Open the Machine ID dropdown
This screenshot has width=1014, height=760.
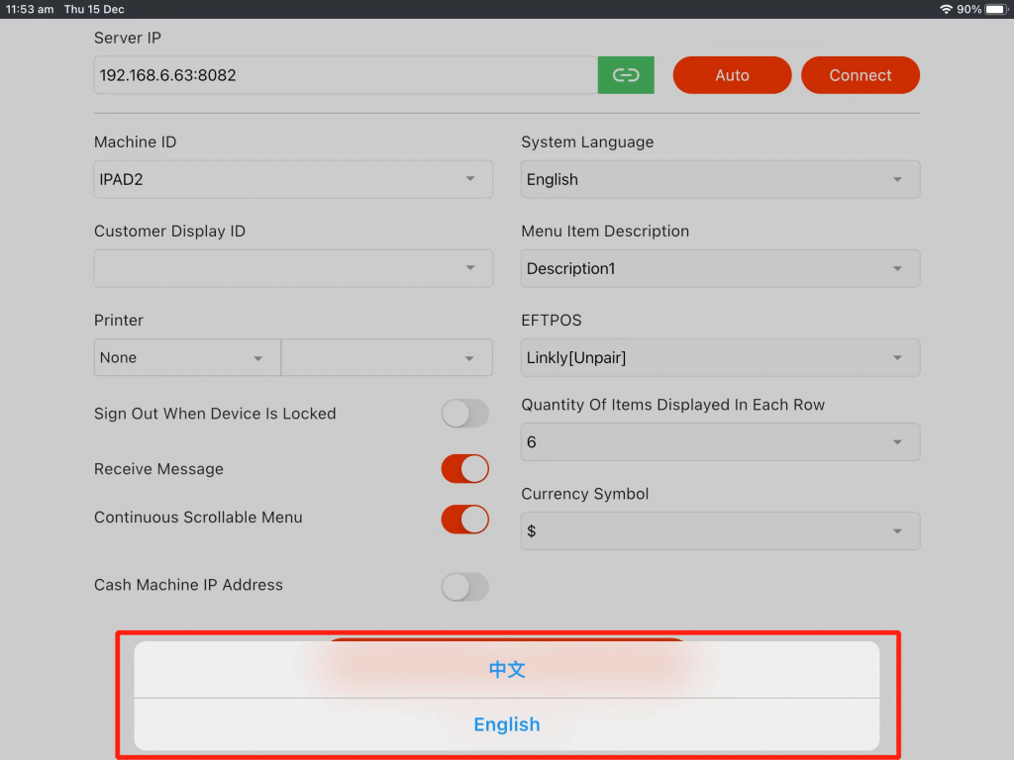pyautogui.click(x=293, y=179)
